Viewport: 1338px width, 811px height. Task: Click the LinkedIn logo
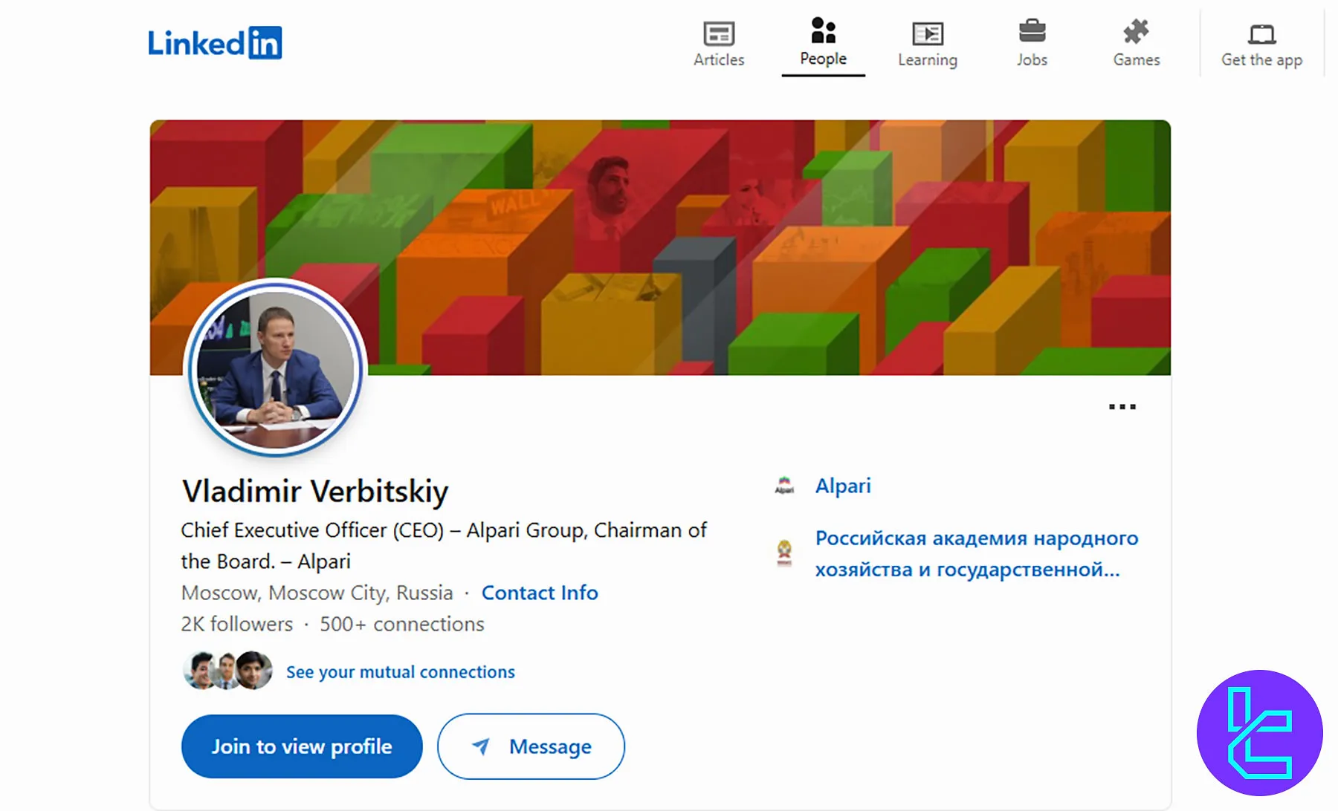(214, 43)
